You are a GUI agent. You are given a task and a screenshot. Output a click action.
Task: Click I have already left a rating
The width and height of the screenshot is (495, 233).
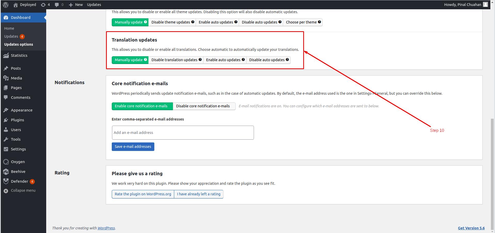[x=199, y=194]
